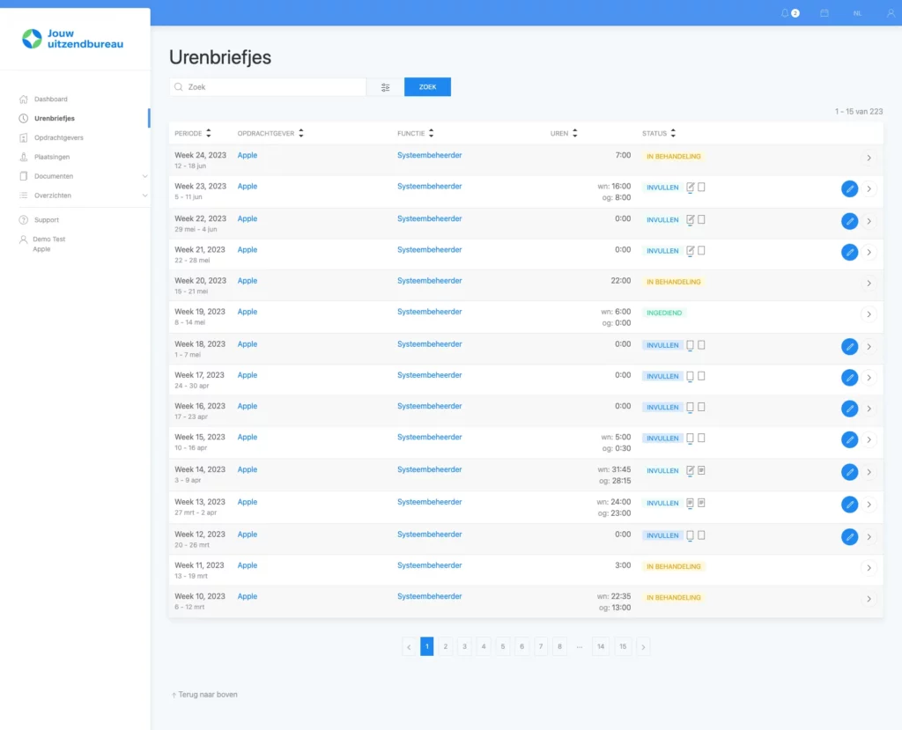Open the search filter settings icon
The height and width of the screenshot is (730, 902).
pyautogui.click(x=385, y=87)
